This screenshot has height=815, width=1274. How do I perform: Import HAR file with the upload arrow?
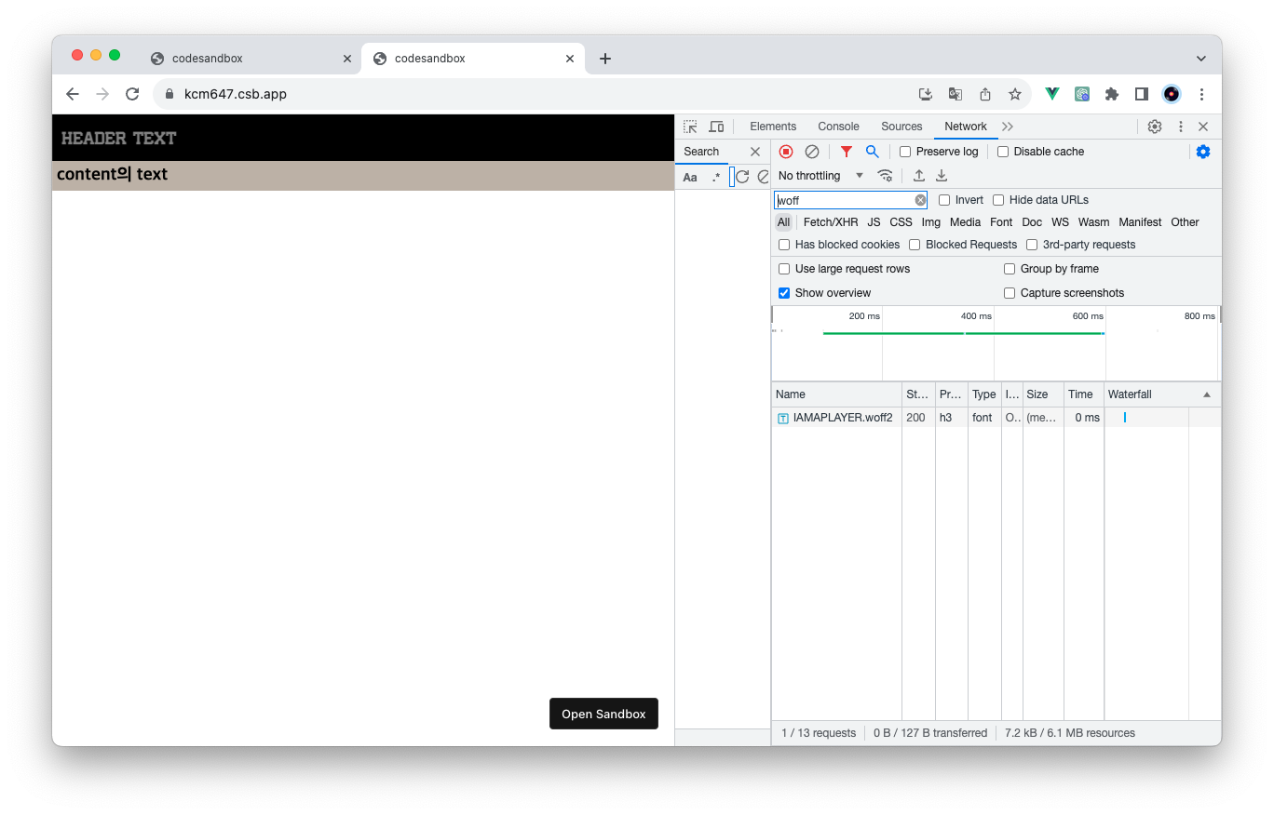tap(919, 176)
